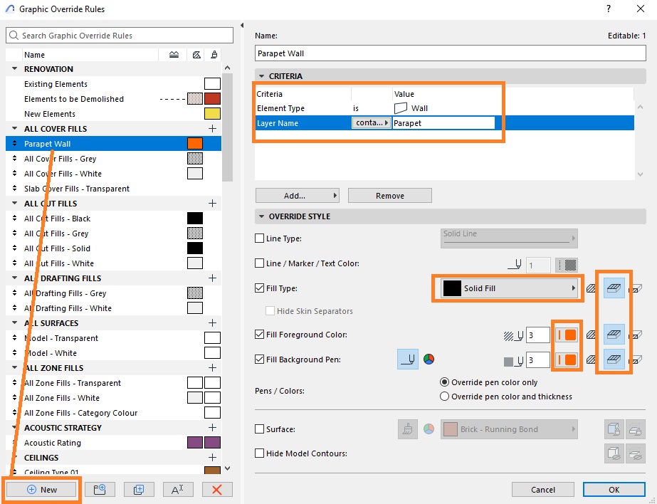Click the help question mark icon
Screen dimensions: 657x504
coord(609,9)
